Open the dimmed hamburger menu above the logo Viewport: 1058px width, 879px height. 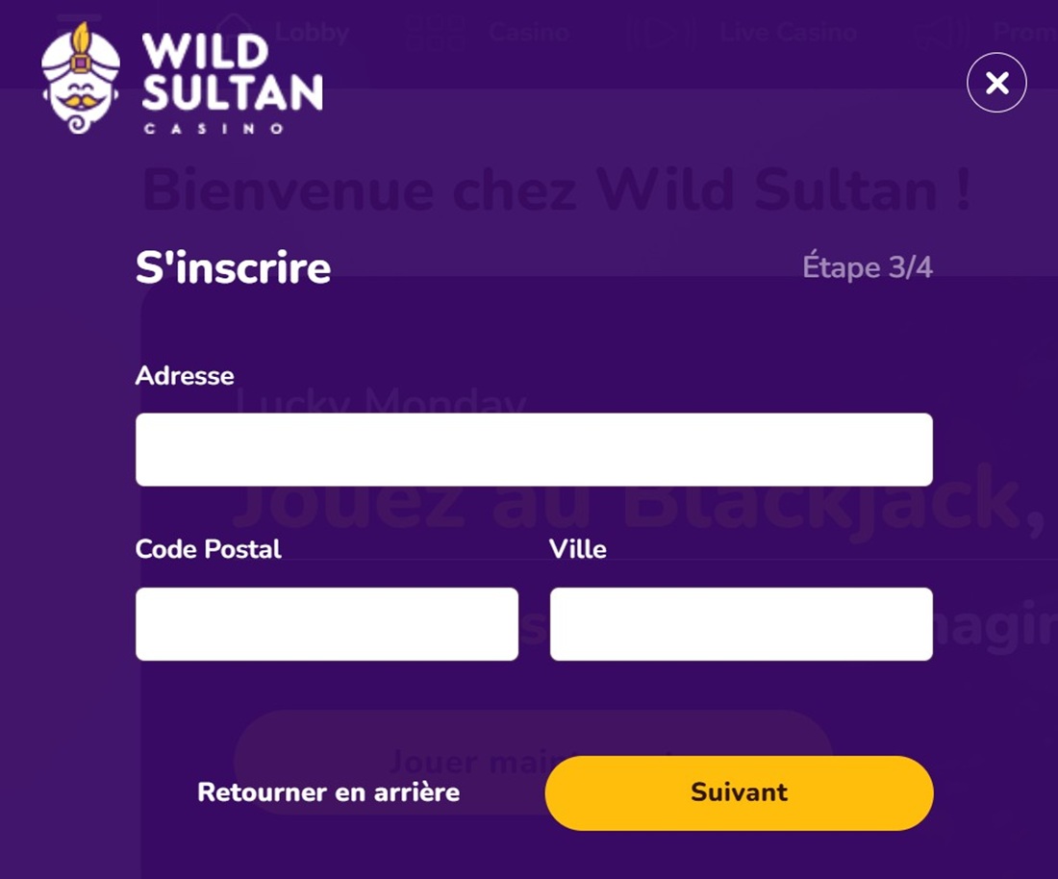[79, 17]
